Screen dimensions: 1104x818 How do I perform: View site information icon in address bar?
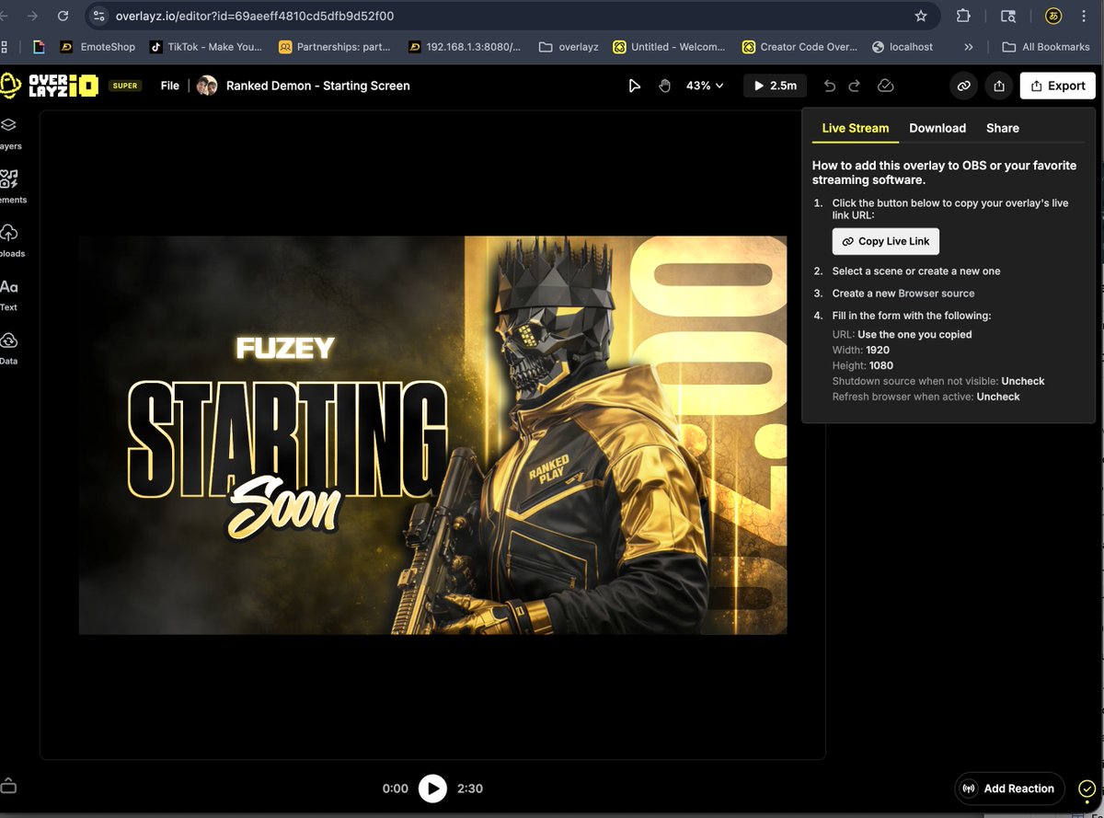pyautogui.click(x=100, y=16)
